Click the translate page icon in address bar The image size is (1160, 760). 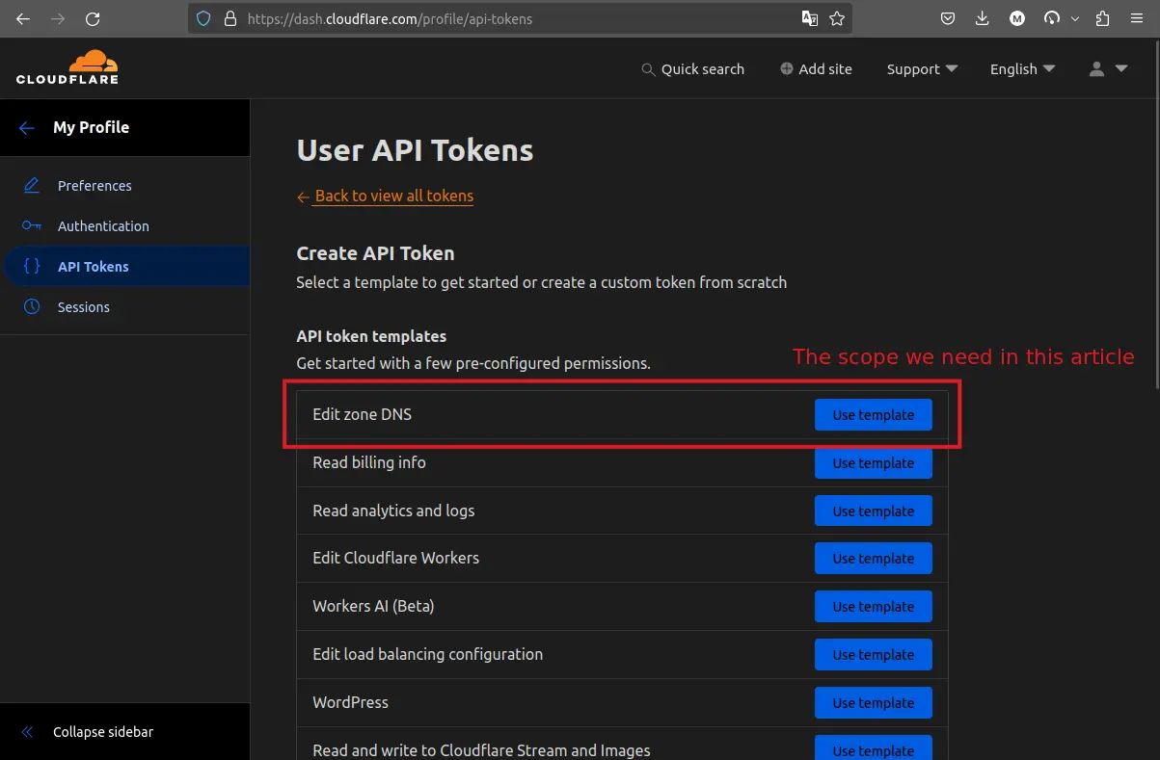point(810,18)
